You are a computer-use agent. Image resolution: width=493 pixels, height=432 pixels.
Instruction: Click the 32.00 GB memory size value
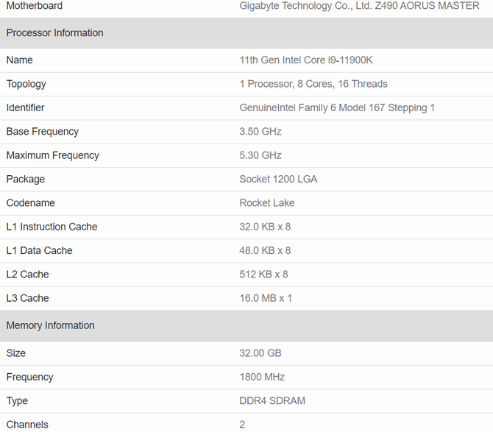(x=260, y=353)
